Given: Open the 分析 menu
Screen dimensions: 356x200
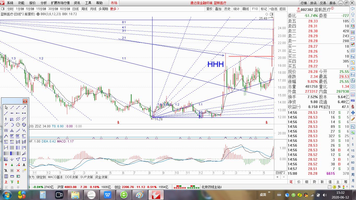Looking at the screenshot, I should (44, 3).
